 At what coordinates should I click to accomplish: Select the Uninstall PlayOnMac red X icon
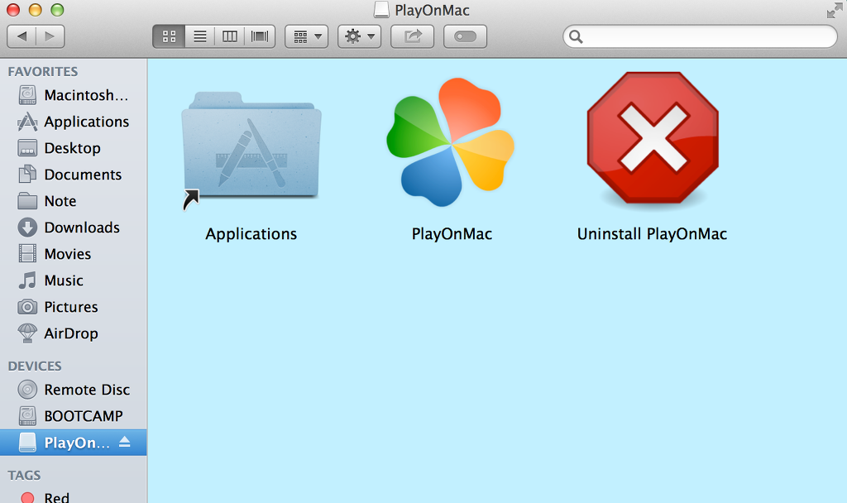pos(653,138)
